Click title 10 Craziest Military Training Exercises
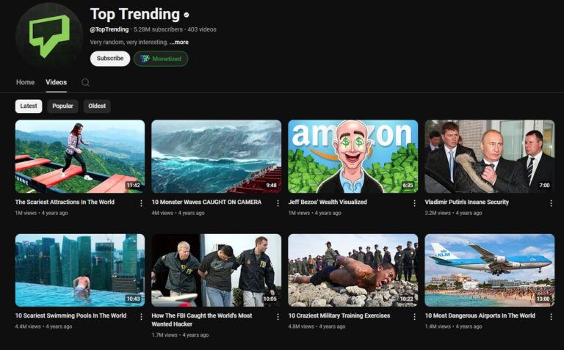Viewport: 564px width, 350px height. 339,316
